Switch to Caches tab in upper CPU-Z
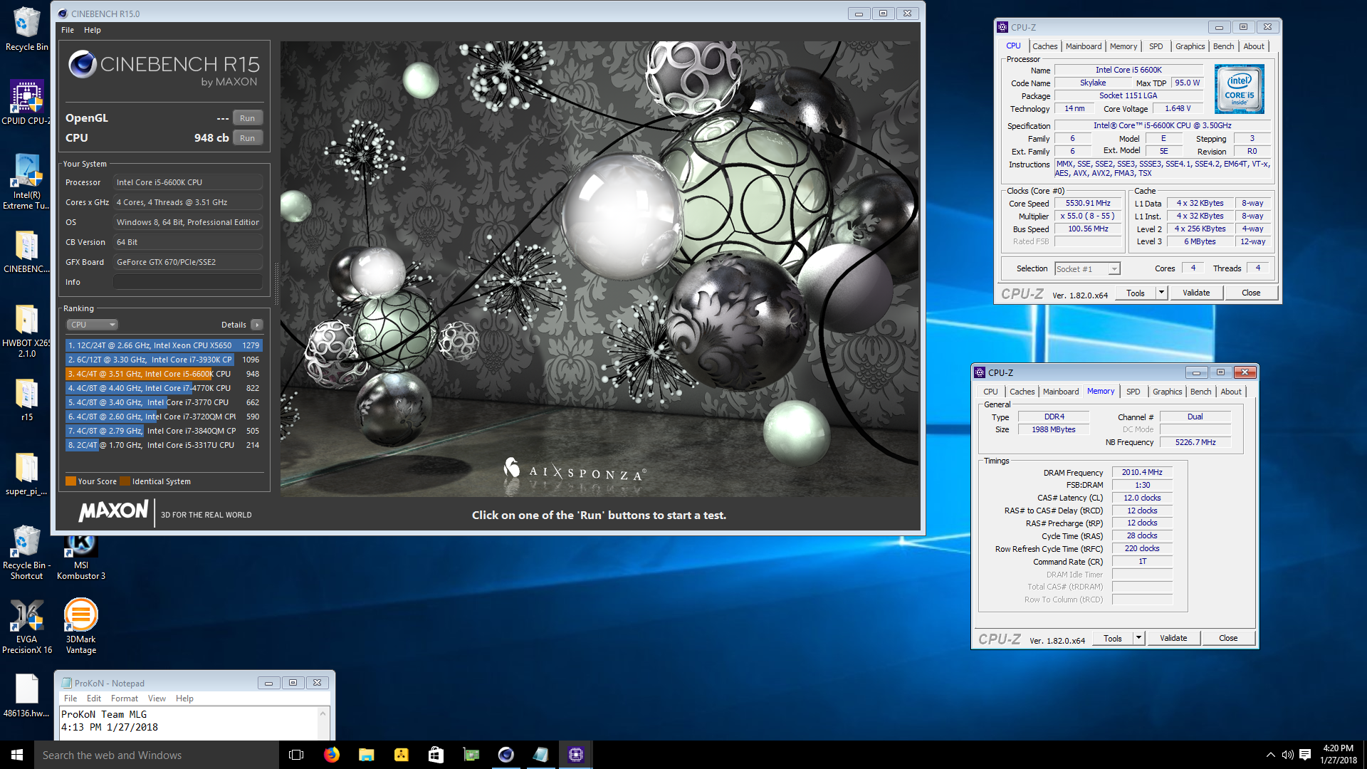The image size is (1367, 769). coord(1044,46)
